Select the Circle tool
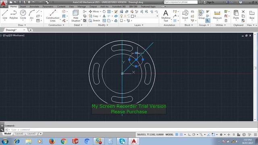 point(23,14)
